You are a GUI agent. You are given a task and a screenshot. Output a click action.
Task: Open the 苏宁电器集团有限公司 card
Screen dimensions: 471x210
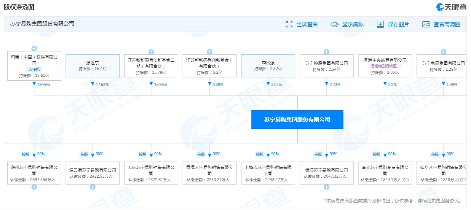442,66
